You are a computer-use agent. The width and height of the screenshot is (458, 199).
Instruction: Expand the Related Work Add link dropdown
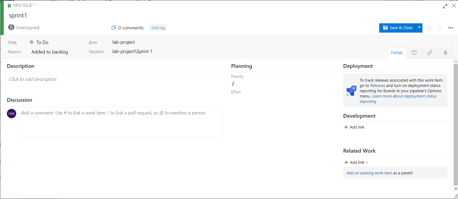(356, 162)
